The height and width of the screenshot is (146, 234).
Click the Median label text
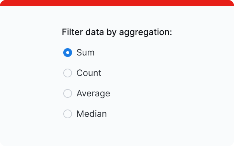pos(91,114)
